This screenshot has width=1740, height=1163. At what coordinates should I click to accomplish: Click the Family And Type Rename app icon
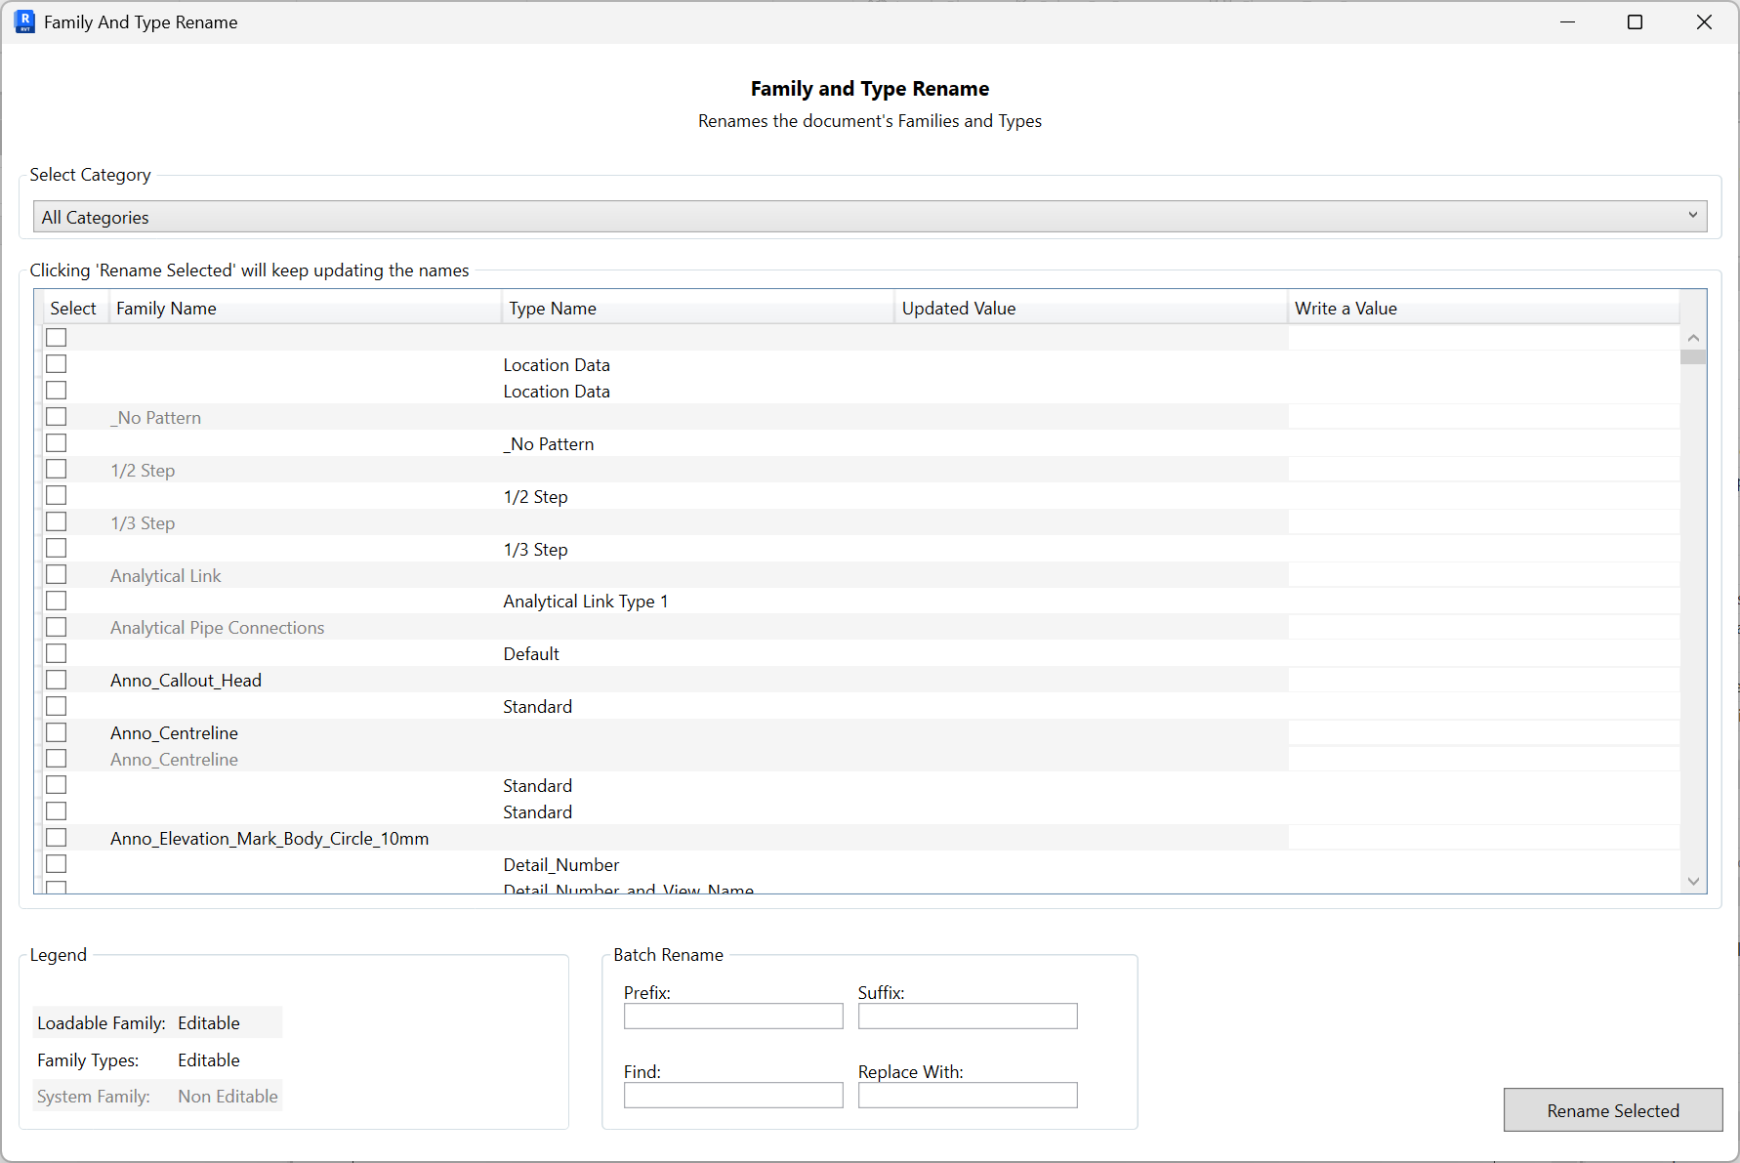(23, 21)
